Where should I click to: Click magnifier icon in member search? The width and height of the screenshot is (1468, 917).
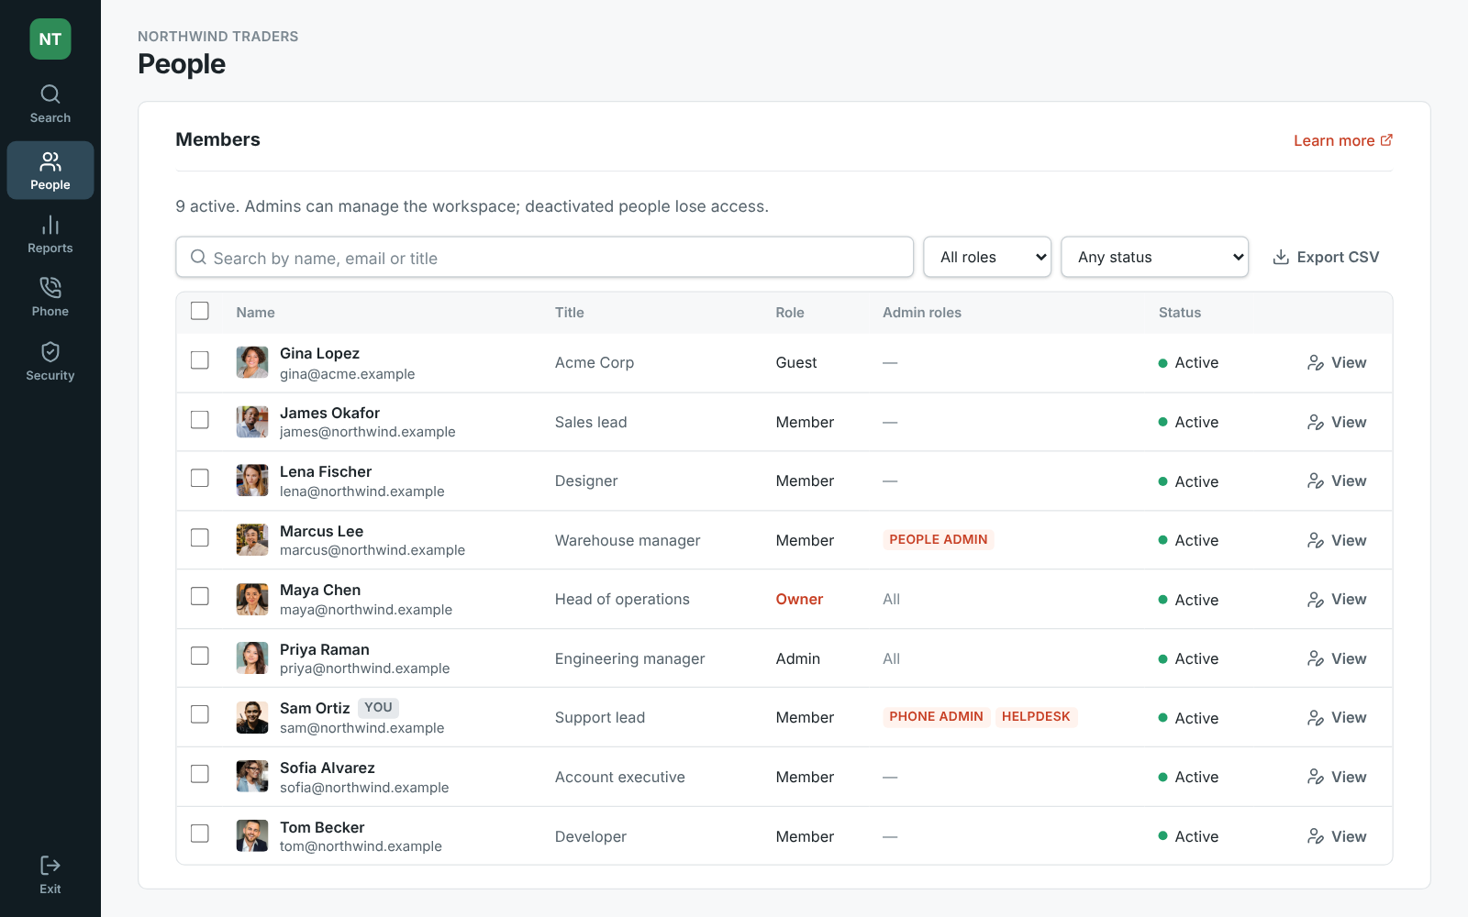click(198, 258)
